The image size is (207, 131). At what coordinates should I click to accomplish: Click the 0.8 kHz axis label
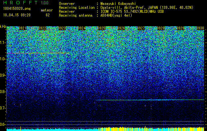pos(3,92)
